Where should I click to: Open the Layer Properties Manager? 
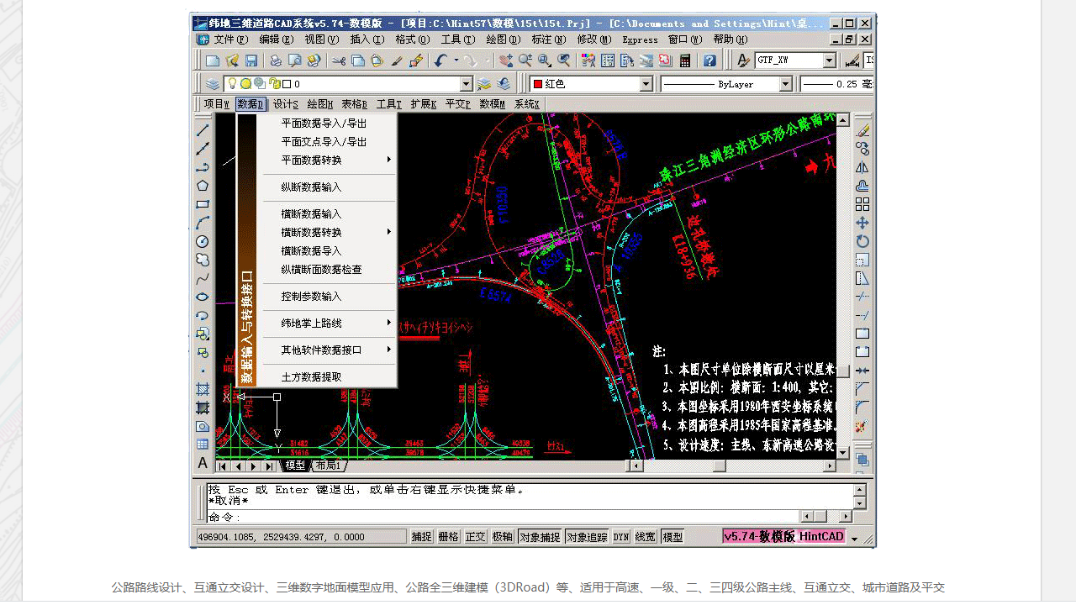pos(212,83)
